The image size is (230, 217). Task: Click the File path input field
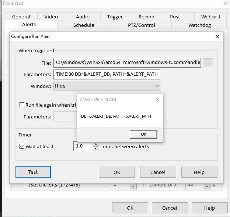tap(127, 63)
